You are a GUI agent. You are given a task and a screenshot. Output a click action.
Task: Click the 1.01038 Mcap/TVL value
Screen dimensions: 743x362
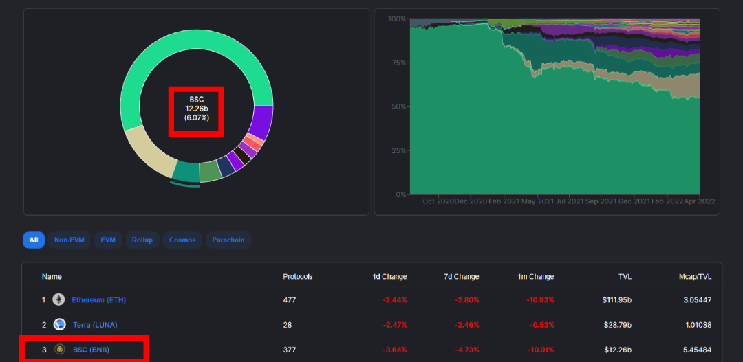coord(698,325)
